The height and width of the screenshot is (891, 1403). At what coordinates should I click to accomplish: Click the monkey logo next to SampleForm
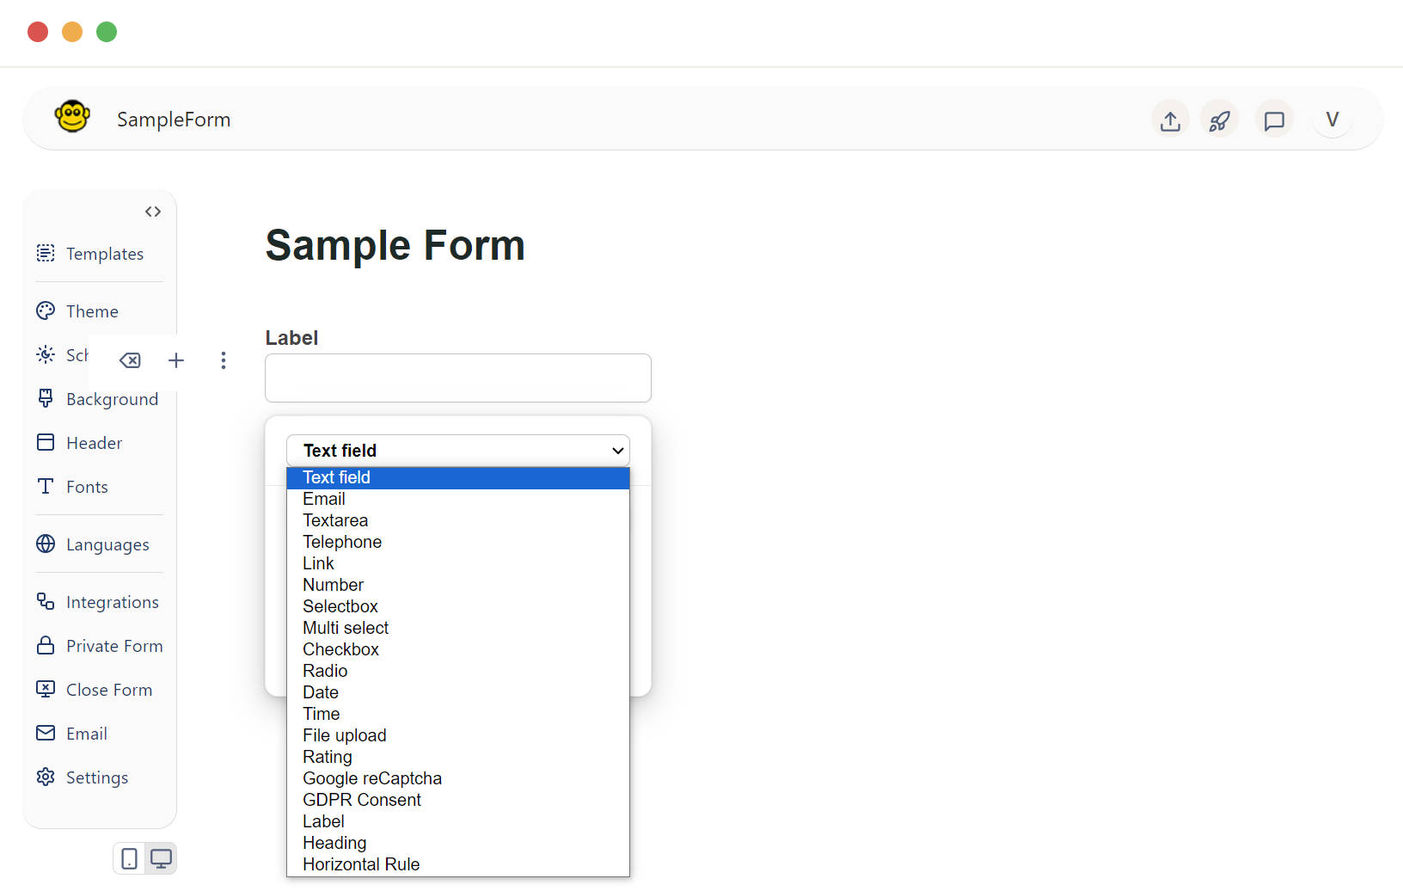point(72,116)
